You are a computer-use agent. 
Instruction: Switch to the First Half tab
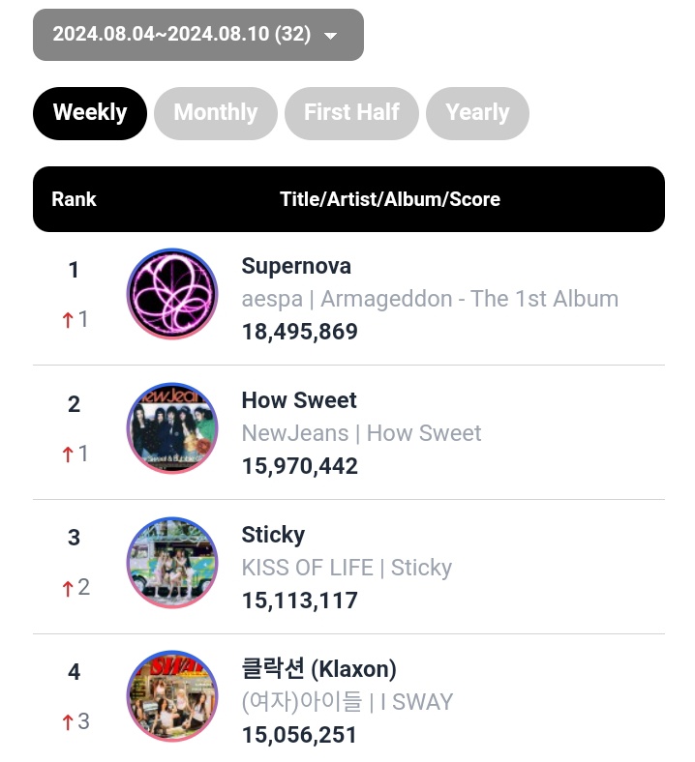351,113
